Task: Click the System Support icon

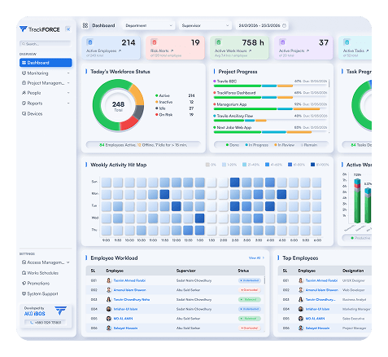Action: click(24, 293)
